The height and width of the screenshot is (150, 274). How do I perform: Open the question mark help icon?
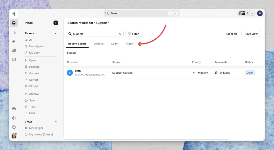point(14,127)
